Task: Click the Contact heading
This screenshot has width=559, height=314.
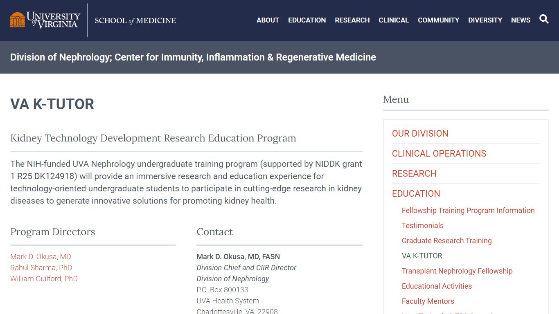Action: 214,232
